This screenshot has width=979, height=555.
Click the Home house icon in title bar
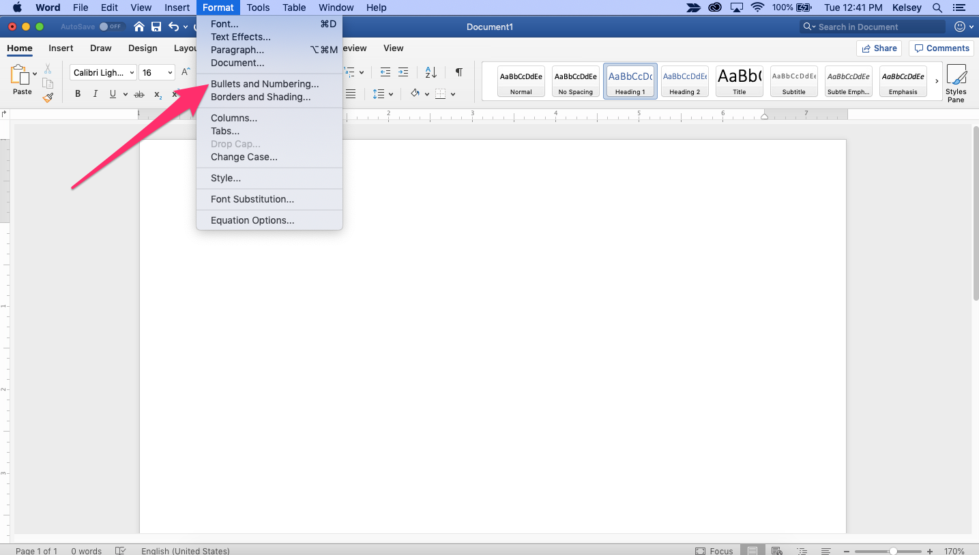pos(139,27)
